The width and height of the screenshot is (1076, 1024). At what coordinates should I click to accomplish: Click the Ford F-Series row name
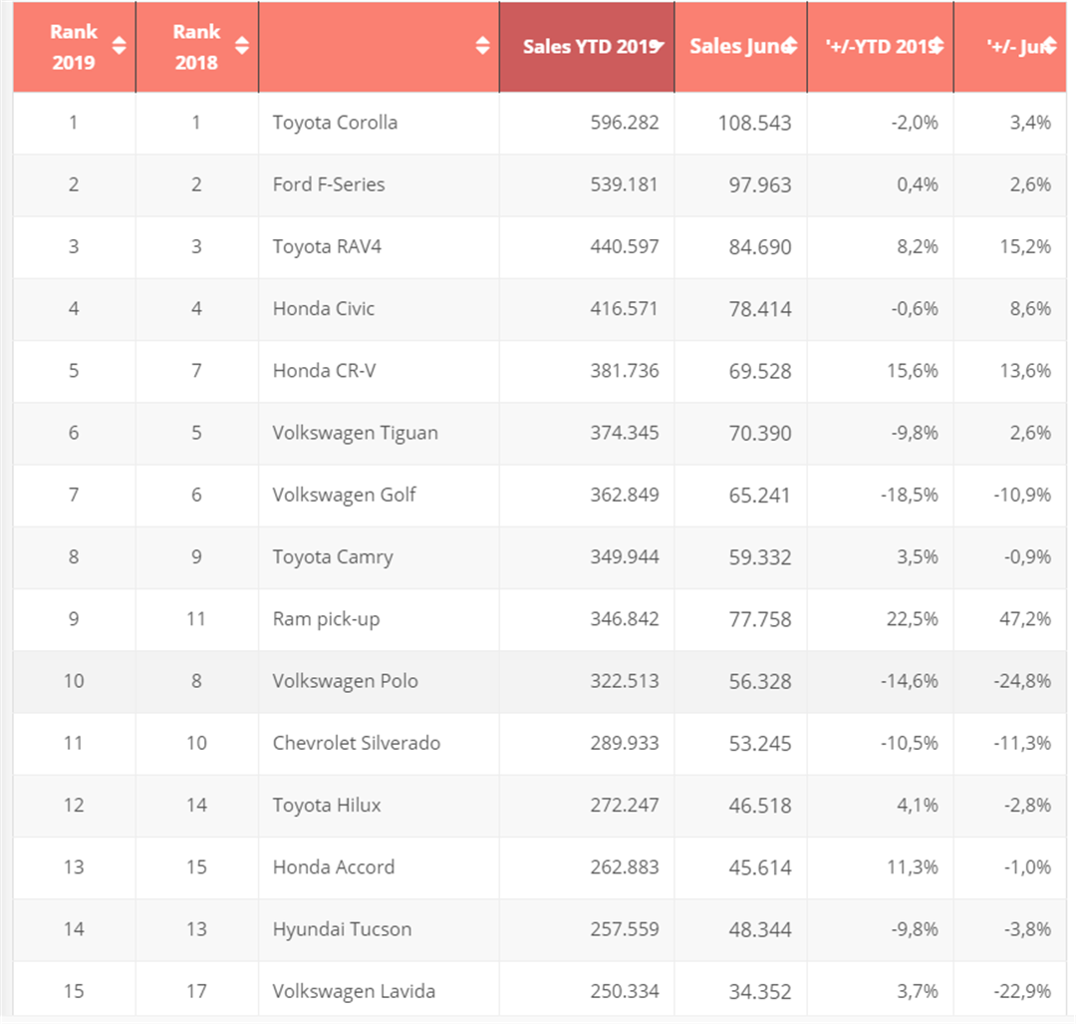[x=329, y=184]
